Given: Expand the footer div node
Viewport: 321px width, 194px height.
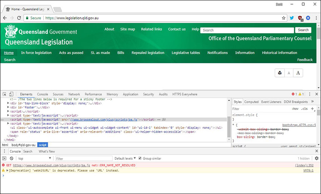Looking at the screenshot, I should (8, 107).
